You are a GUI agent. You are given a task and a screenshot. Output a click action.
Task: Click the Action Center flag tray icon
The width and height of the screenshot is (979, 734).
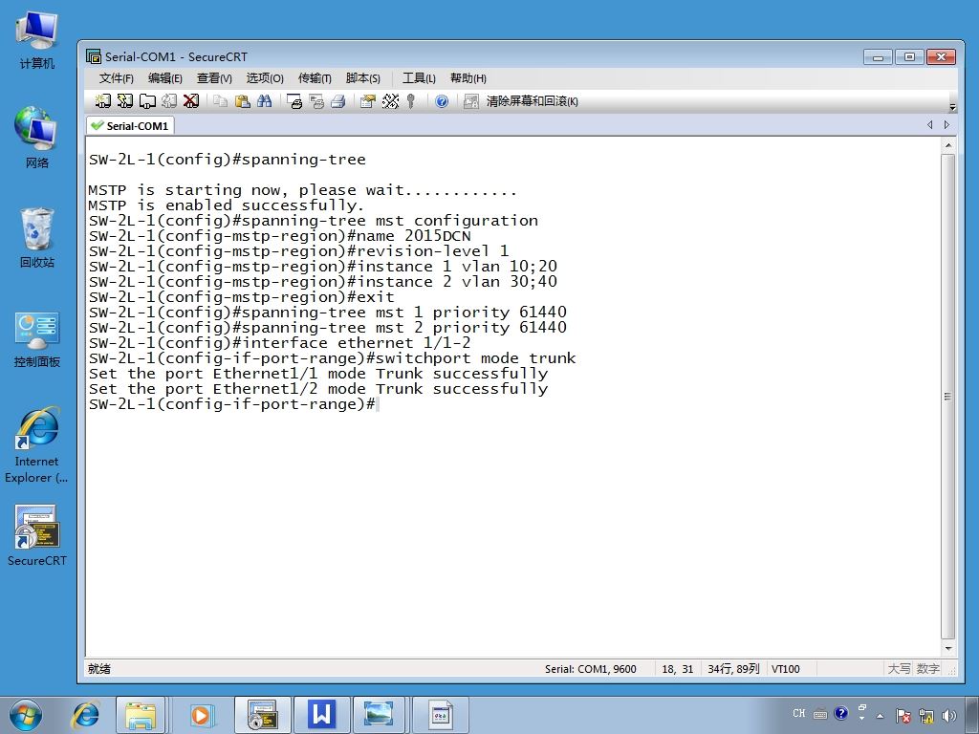point(903,715)
